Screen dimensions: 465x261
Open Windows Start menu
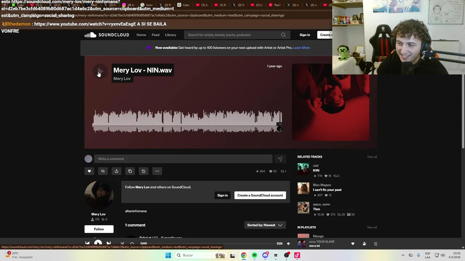point(168,255)
